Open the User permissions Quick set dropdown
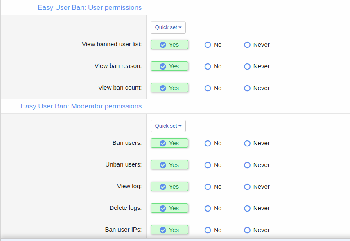Image resolution: width=350 pixels, height=241 pixels. [x=168, y=27]
